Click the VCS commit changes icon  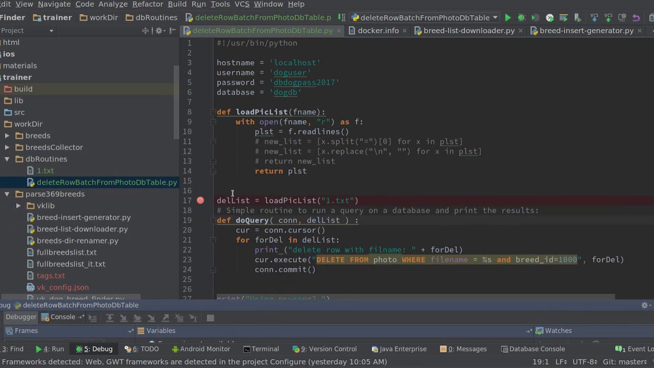608,18
